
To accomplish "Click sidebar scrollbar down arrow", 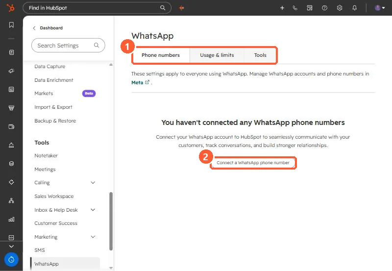I will click(111, 268).
